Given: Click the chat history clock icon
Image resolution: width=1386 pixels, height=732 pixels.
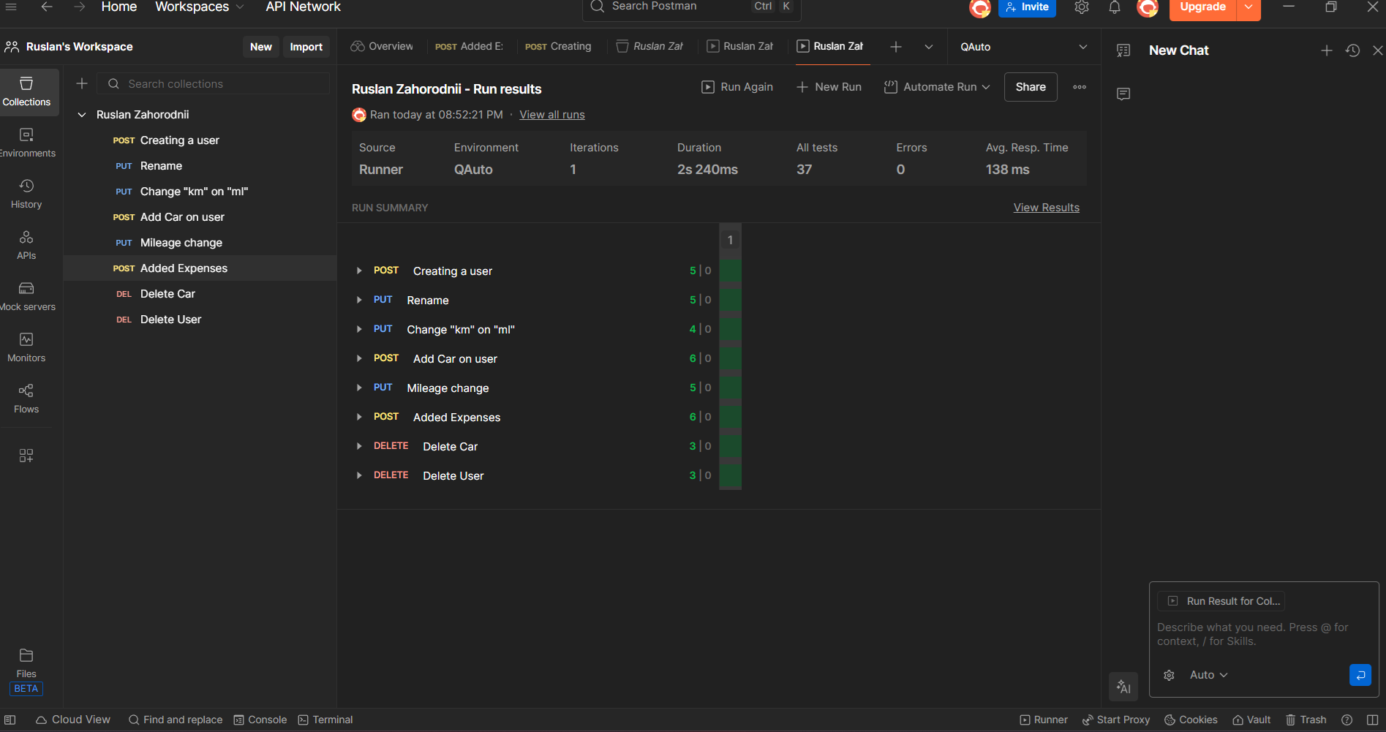Looking at the screenshot, I should [1353, 50].
